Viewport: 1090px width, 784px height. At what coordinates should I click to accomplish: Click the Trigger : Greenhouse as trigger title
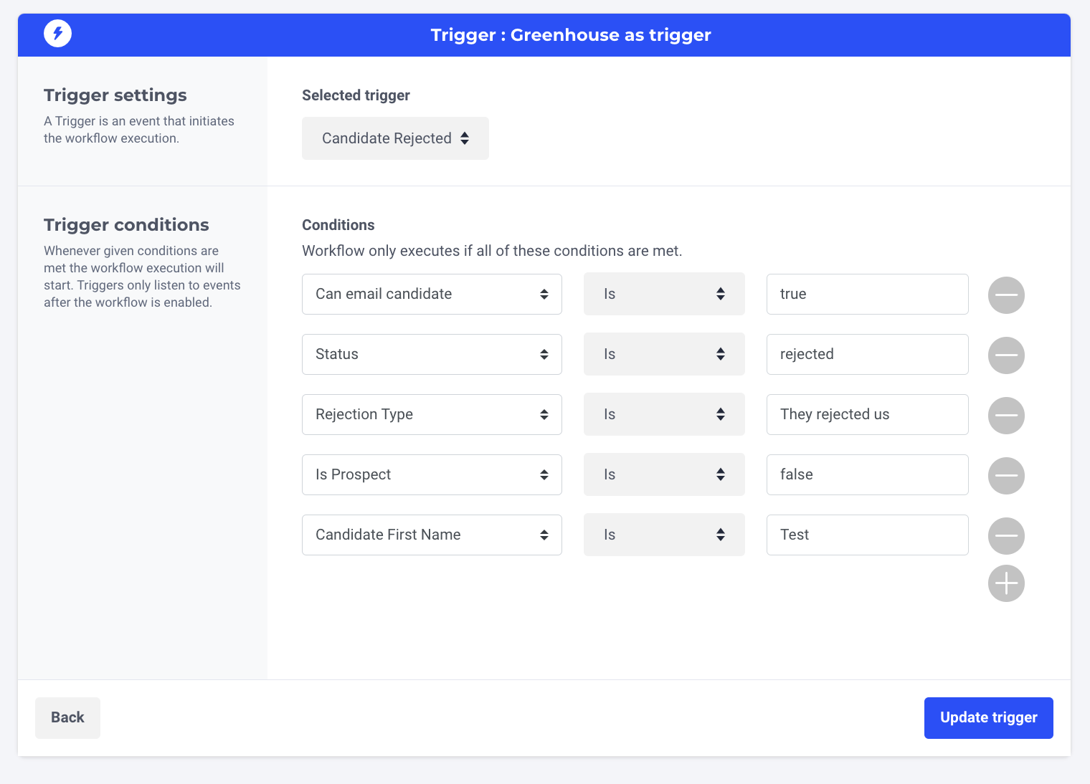571,35
